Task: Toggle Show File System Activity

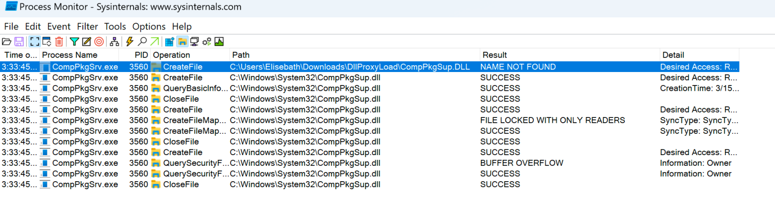Action: click(182, 42)
